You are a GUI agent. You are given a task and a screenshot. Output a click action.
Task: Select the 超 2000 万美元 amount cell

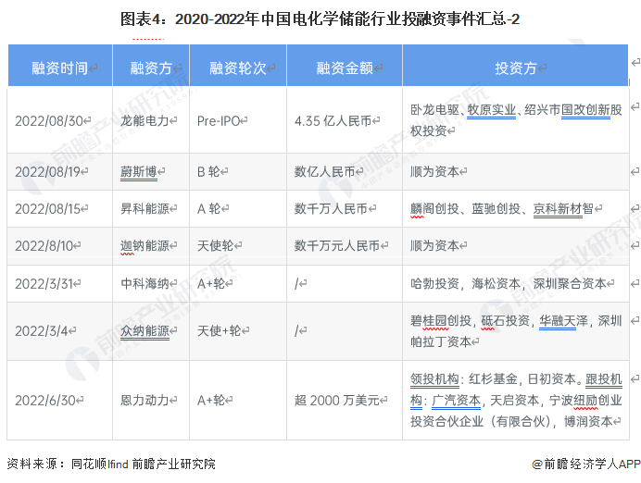[x=345, y=400]
